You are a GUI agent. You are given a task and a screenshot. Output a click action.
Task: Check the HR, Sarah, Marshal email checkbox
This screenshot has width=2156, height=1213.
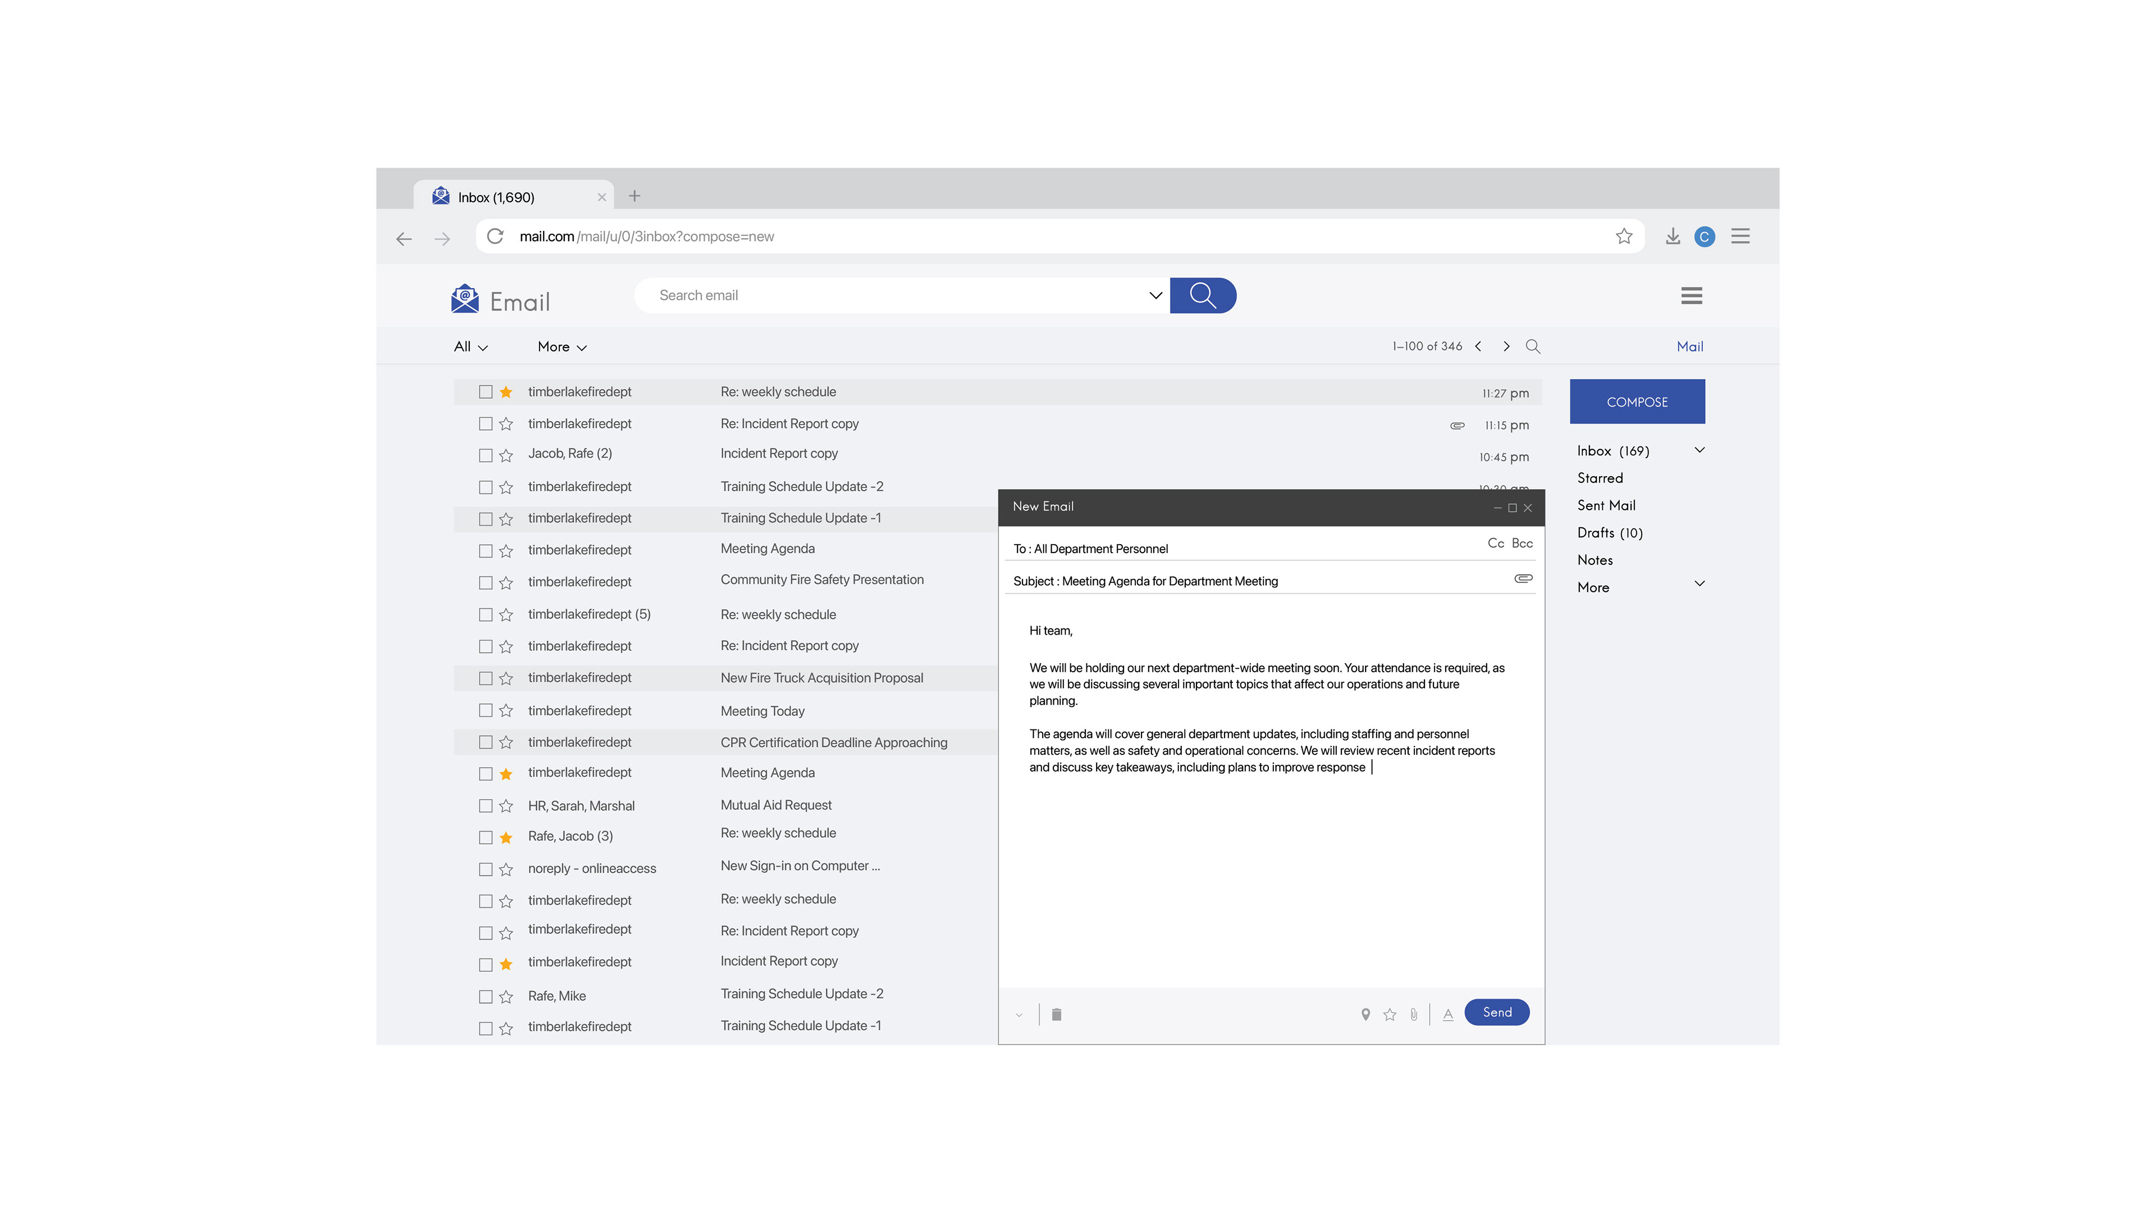pyautogui.click(x=486, y=805)
